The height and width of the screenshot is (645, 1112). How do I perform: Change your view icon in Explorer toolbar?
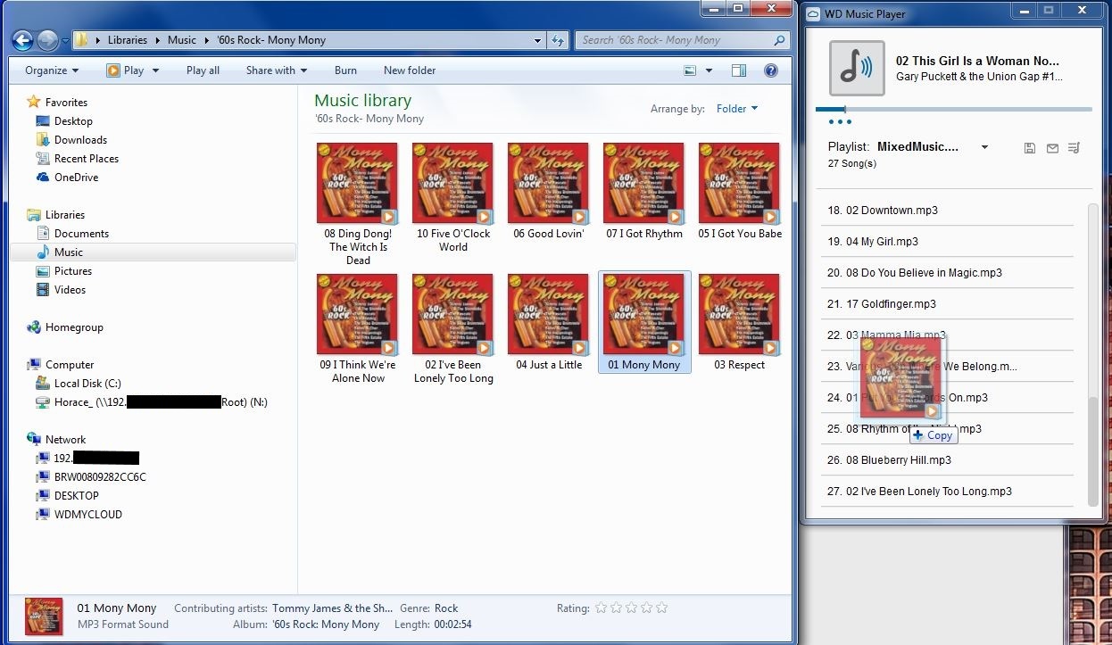point(689,70)
